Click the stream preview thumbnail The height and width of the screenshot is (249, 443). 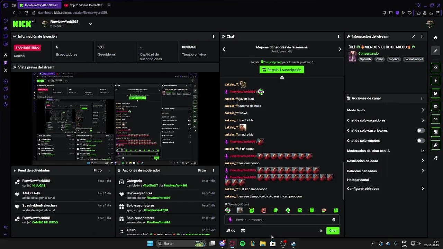pos(115,118)
